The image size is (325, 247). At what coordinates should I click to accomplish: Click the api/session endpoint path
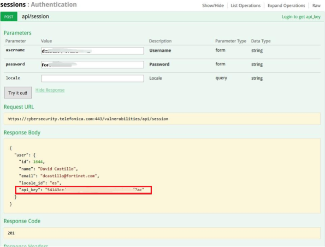click(x=35, y=17)
